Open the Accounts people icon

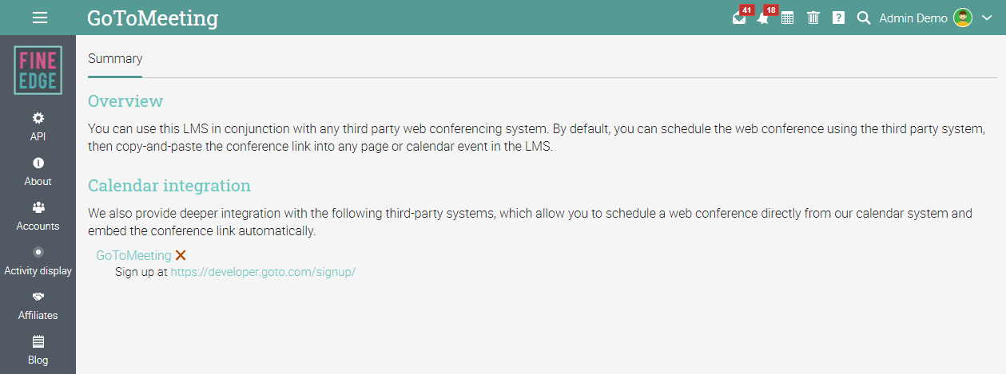(38, 207)
